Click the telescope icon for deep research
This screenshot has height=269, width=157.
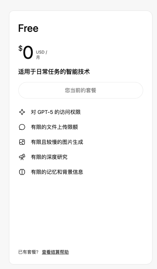pos(22,157)
